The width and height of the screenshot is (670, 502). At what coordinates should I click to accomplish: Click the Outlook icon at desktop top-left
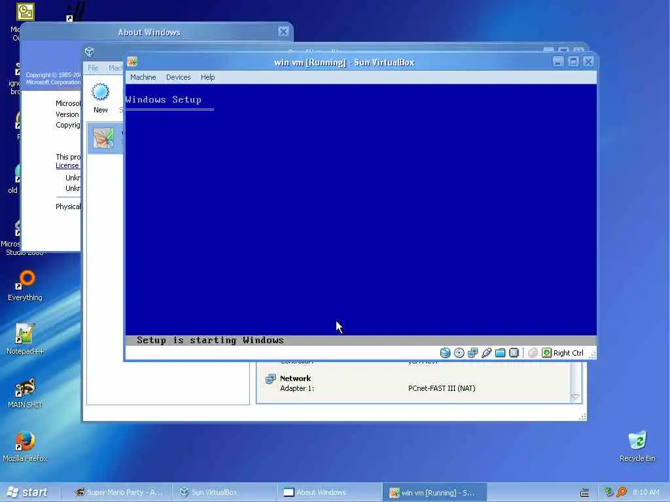(25, 12)
